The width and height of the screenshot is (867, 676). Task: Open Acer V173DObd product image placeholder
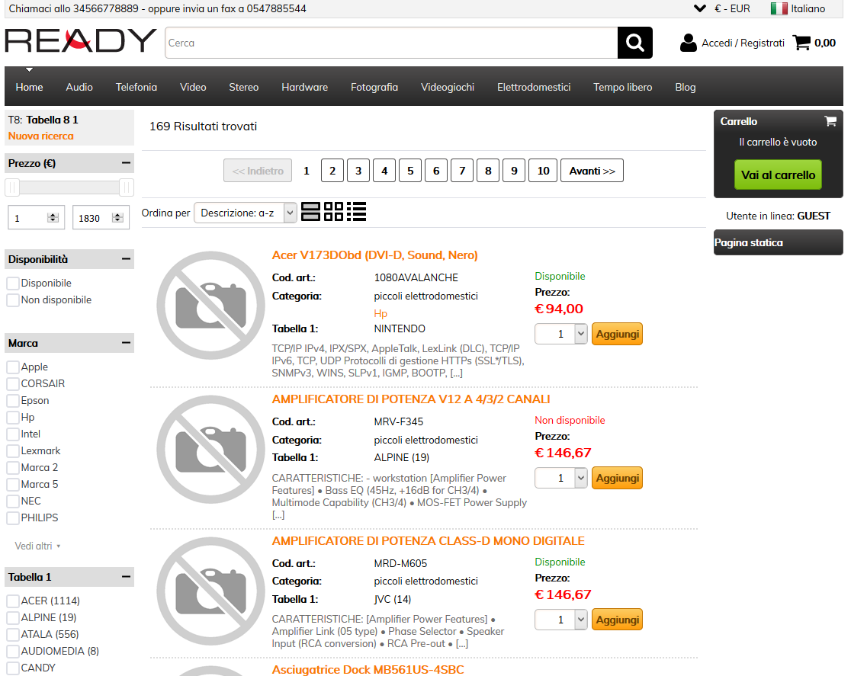pos(210,305)
